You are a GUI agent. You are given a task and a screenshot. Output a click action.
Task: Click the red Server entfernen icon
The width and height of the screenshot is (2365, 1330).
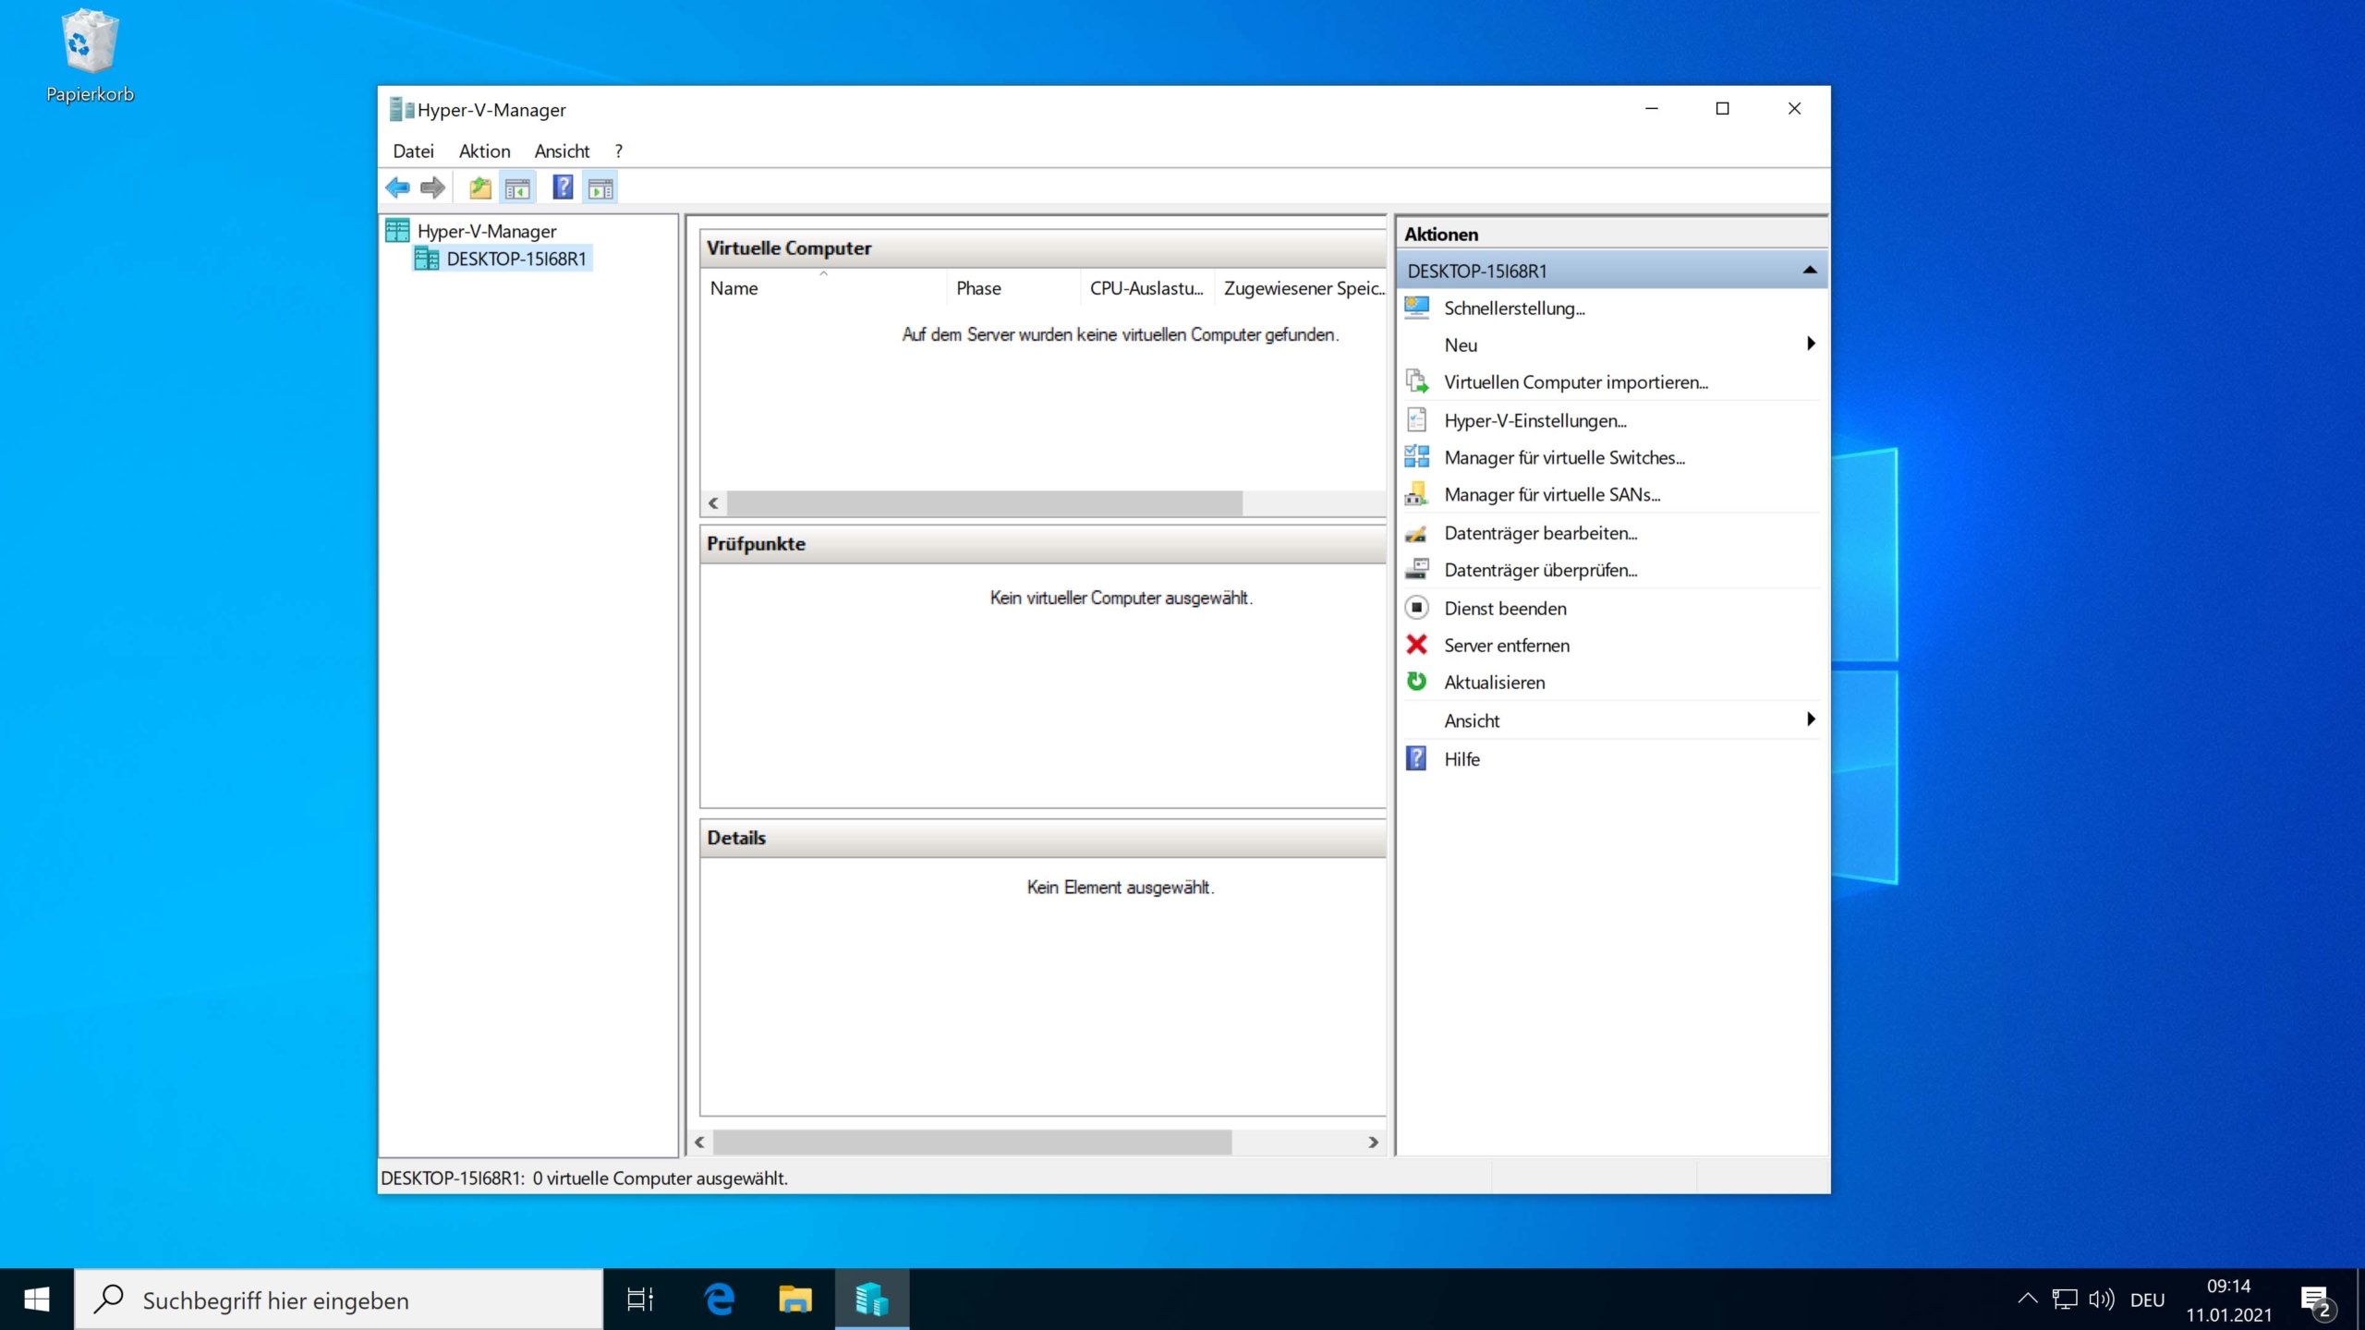[1416, 645]
